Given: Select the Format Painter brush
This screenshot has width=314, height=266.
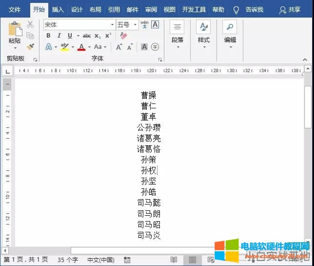Looking at the screenshot, I should 30,47.
